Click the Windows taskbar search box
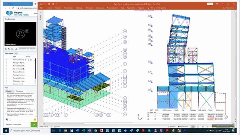This screenshot has height=135, width=240. click(30, 130)
